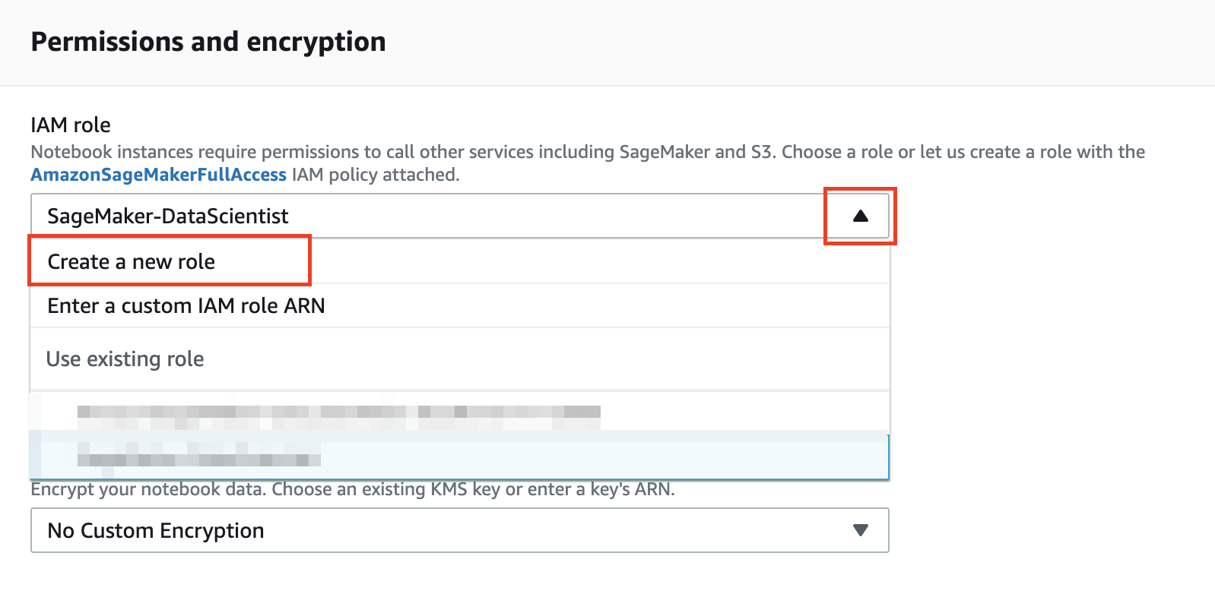Screen dimensions: 1215x594
Task: Click the "No Custom Encryption" value text
Action: click(156, 530)
